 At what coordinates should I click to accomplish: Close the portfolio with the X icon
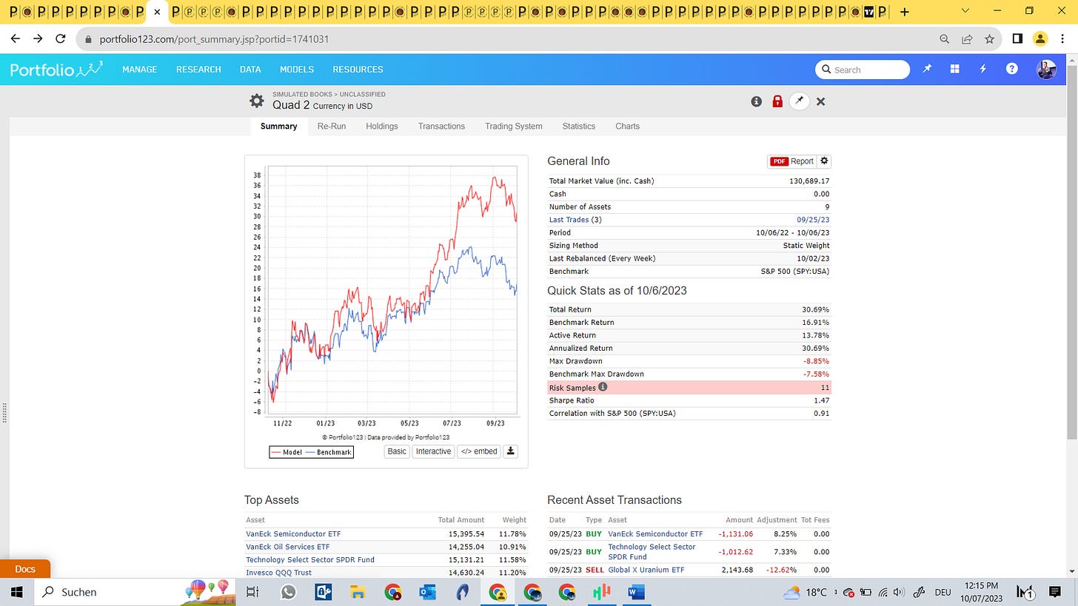820,101
